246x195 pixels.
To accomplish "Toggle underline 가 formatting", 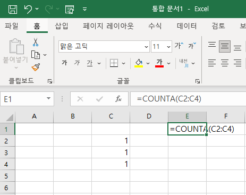I will pos(90,63).
